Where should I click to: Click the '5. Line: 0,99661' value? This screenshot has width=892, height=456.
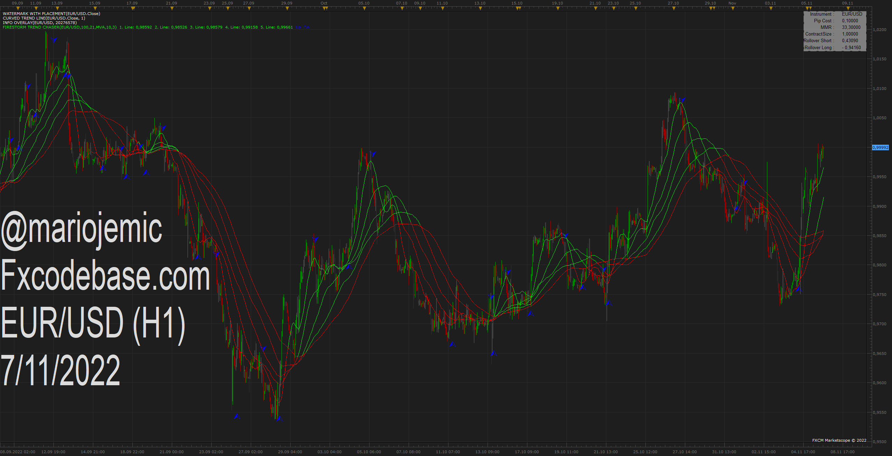pyautogui.click(x=277, y=27)
